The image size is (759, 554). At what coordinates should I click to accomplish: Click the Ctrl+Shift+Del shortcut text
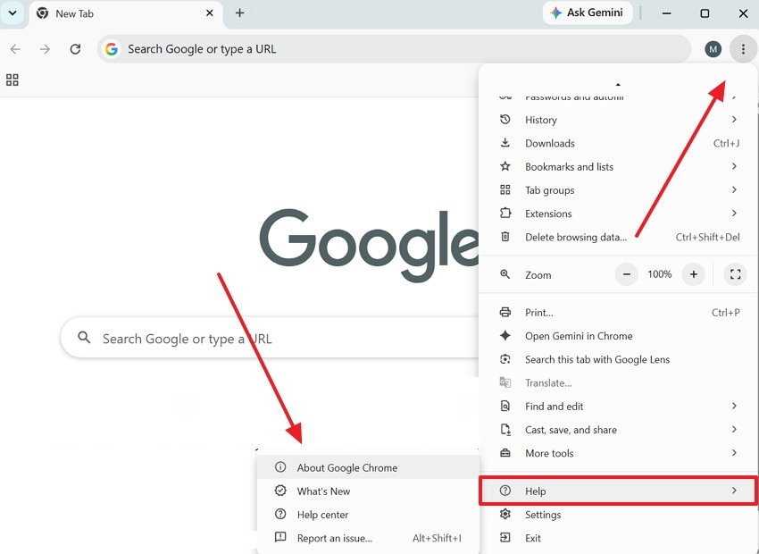pyautogui.click(x=707, y=238)
